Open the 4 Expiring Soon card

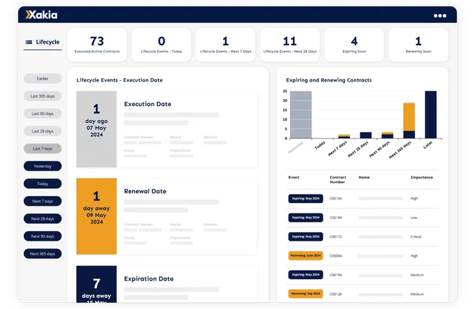point(354,45)
